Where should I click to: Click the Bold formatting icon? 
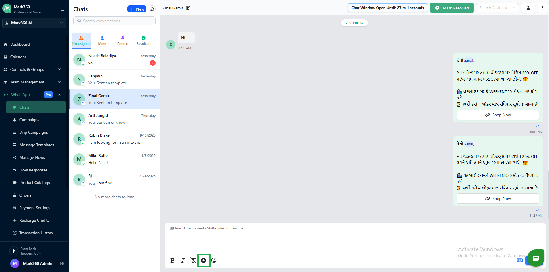[x=172, y=260]
